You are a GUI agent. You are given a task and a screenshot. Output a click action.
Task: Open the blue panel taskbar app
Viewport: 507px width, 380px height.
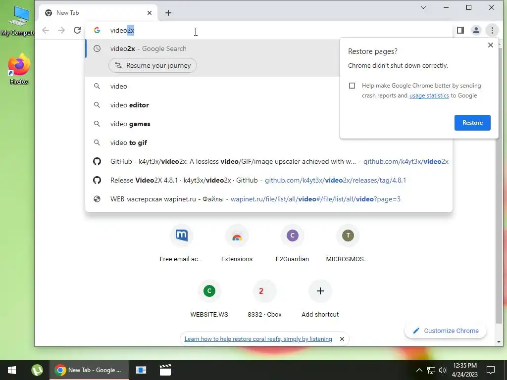point(141,370)
